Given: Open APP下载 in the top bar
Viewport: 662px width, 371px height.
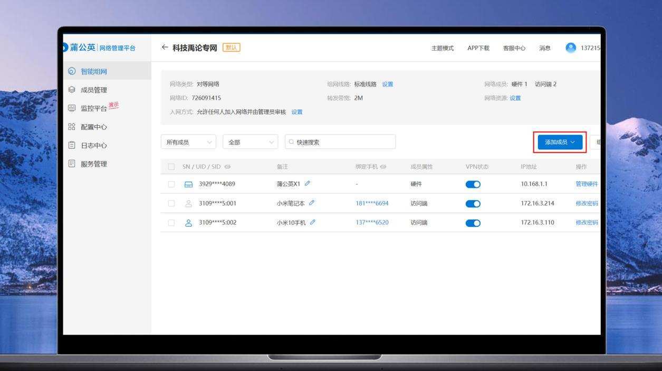Looking at the screenshot, I should point(478,48).
